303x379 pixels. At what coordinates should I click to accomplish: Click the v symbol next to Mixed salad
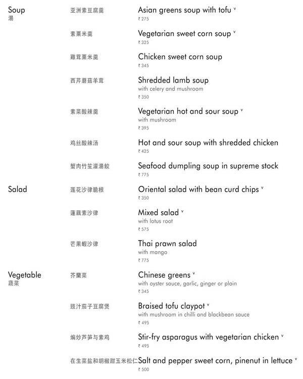182,212
